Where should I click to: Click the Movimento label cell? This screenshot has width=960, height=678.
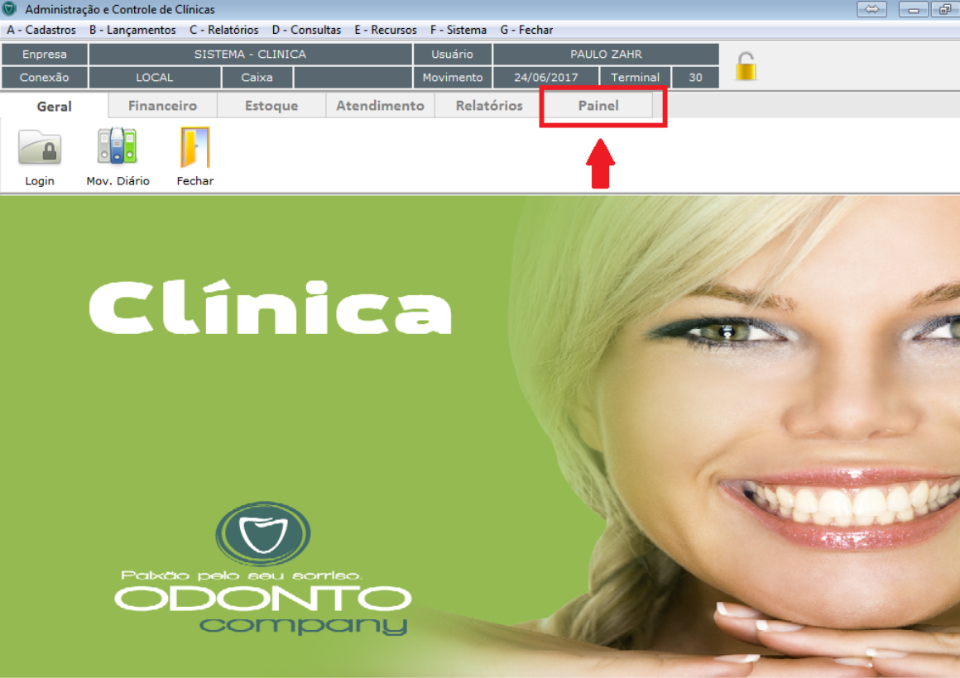[453, 77]
